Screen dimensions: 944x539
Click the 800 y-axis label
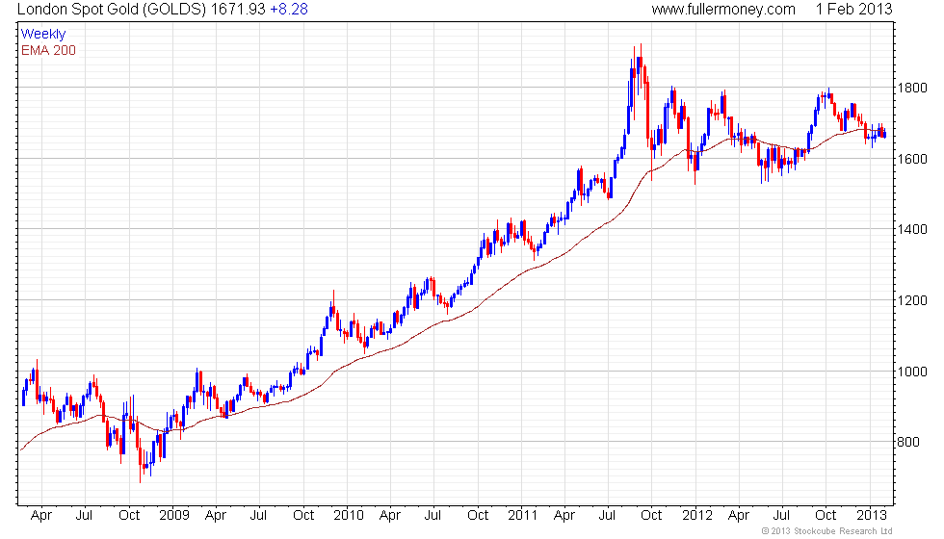pyautogui.click(x=908, y=442)
